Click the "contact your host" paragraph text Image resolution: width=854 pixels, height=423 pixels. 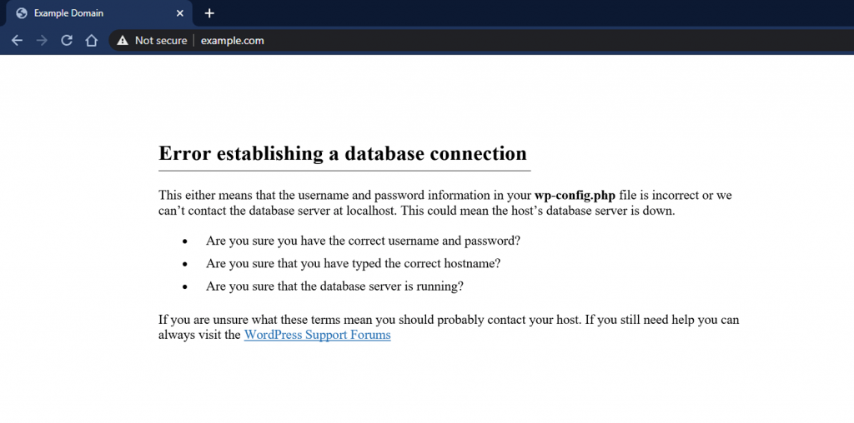coord(449,320)
